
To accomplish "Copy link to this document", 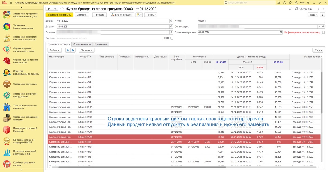I will (x=291, y=9).
